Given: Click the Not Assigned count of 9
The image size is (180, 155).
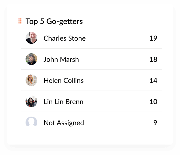Looking at the screenshot, I should pos(155,123).
